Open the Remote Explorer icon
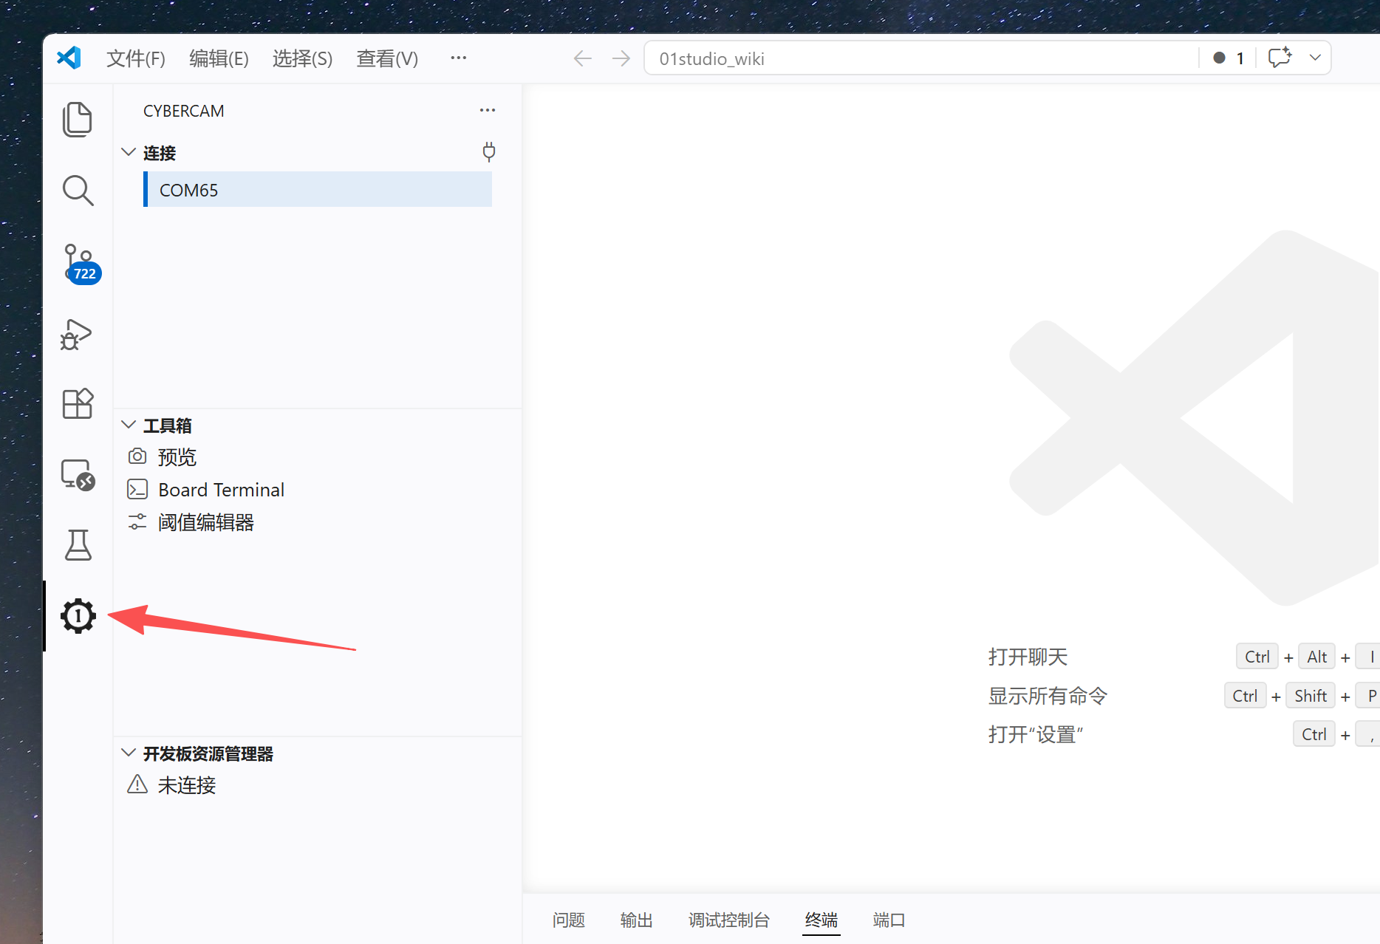 [78, 474]
